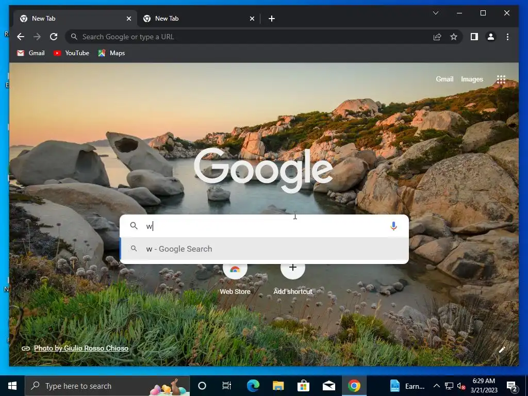528x396 pixels.
Task: Close the second New Tab
Action: click(x=252, y=19)
